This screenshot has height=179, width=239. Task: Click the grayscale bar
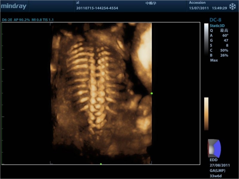(206, 40)
